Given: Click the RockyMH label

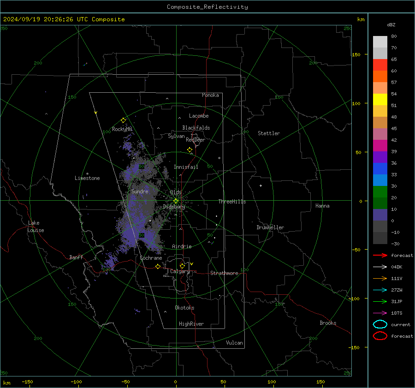Looking at the screenshot, I should (122, 129).
